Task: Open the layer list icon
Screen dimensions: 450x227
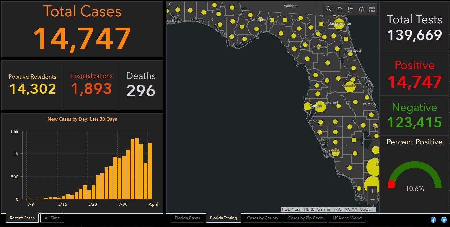Action: [361, 9]
